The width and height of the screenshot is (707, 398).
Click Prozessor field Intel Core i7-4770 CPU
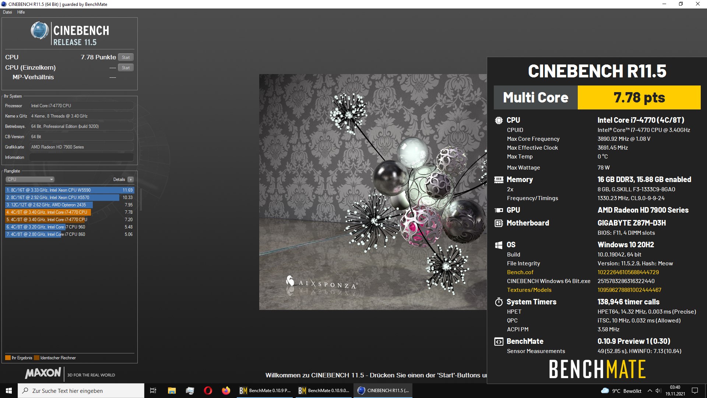(81, 106)
